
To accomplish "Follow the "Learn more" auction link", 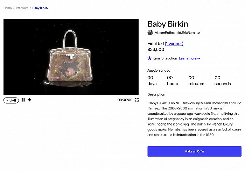I will coord(189,58).
